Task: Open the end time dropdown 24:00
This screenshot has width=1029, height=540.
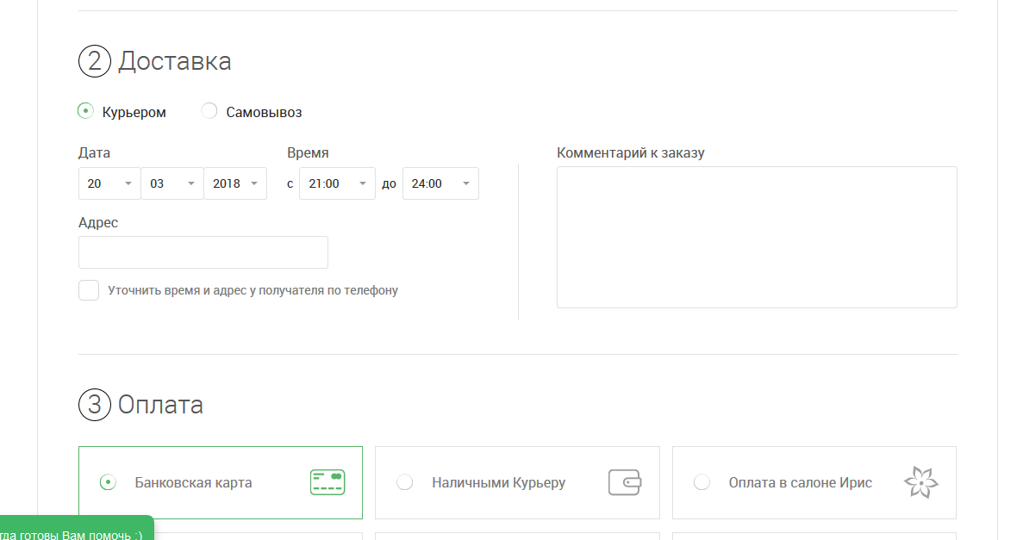Action: point(440,183)
